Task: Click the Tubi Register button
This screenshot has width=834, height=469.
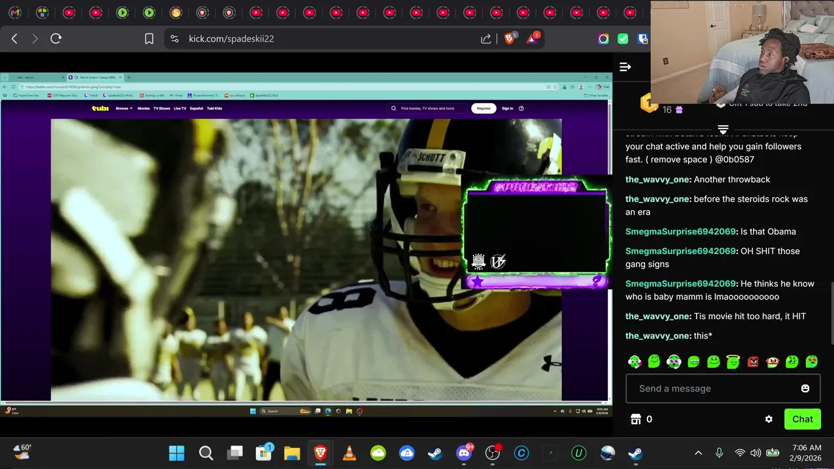Action: (x=483, y=108)
